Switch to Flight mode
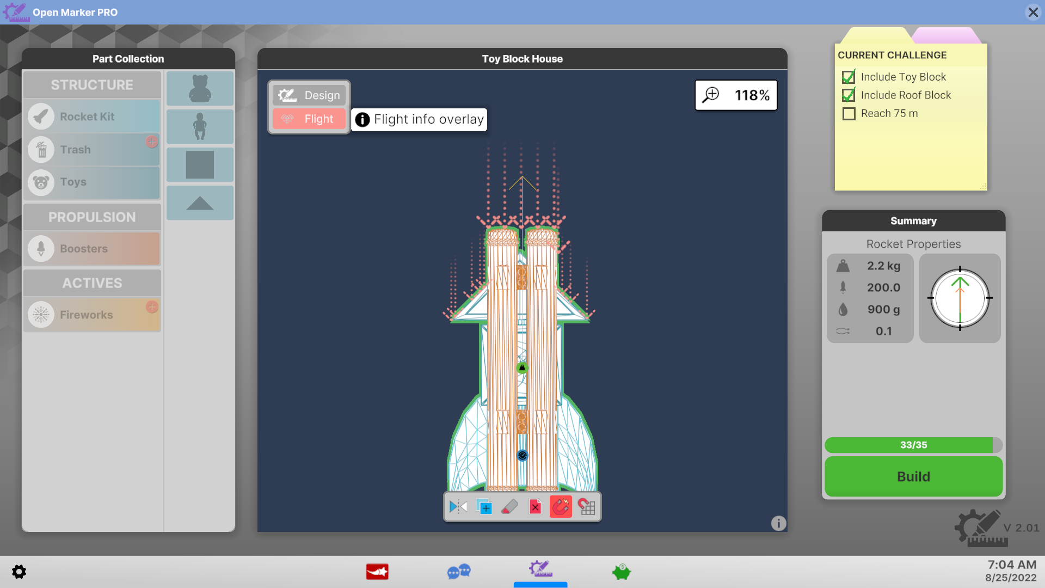 click(x=309, y=119)
